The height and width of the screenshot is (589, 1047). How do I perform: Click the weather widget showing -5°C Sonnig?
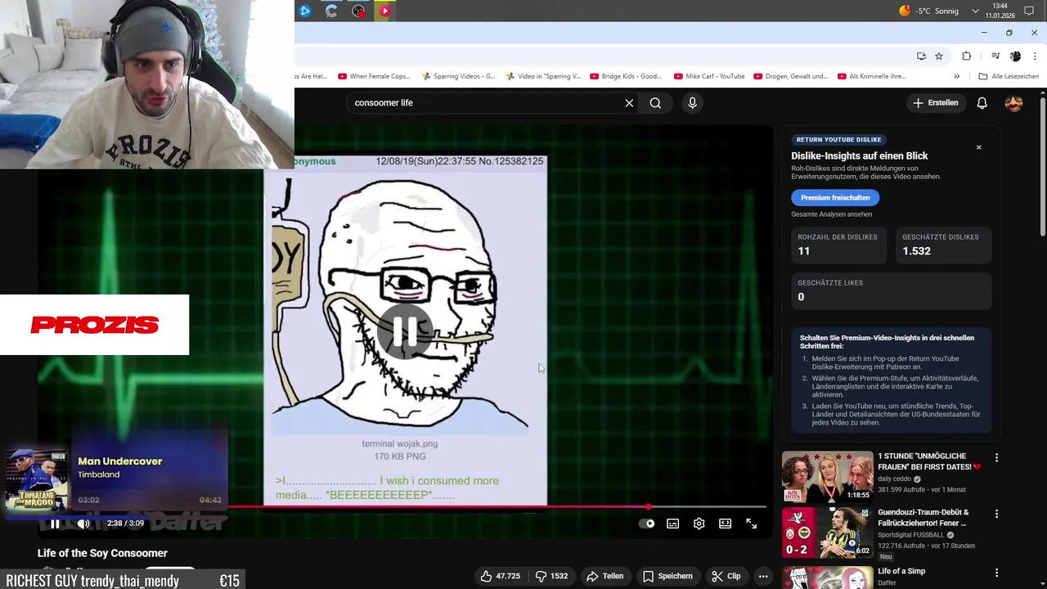point(928,11)
